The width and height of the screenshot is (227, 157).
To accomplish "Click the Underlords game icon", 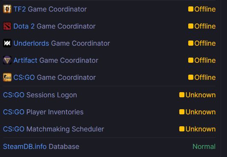I will [7, 44].
